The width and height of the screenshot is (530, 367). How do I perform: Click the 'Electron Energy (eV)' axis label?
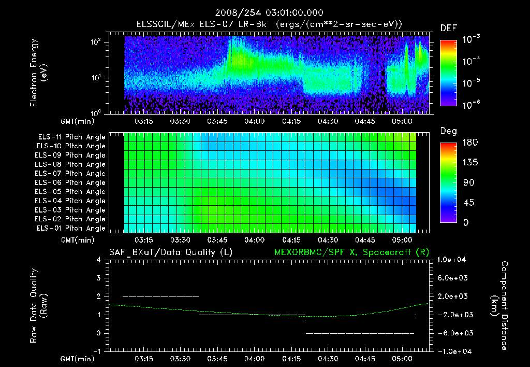coord(38,73)
